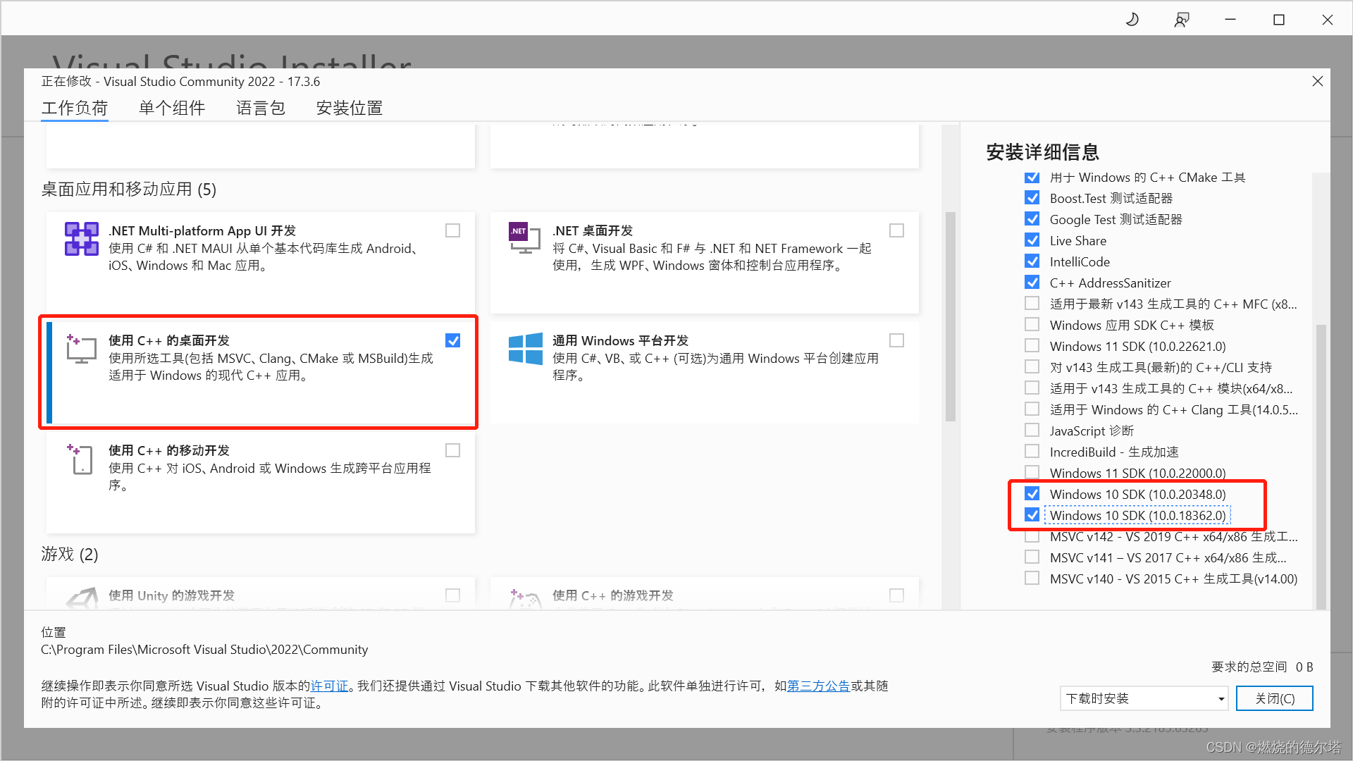1353x761 pixels.
Task: Maximize the Visual Studio Installer window
Action: click(x=1279, y=20)
